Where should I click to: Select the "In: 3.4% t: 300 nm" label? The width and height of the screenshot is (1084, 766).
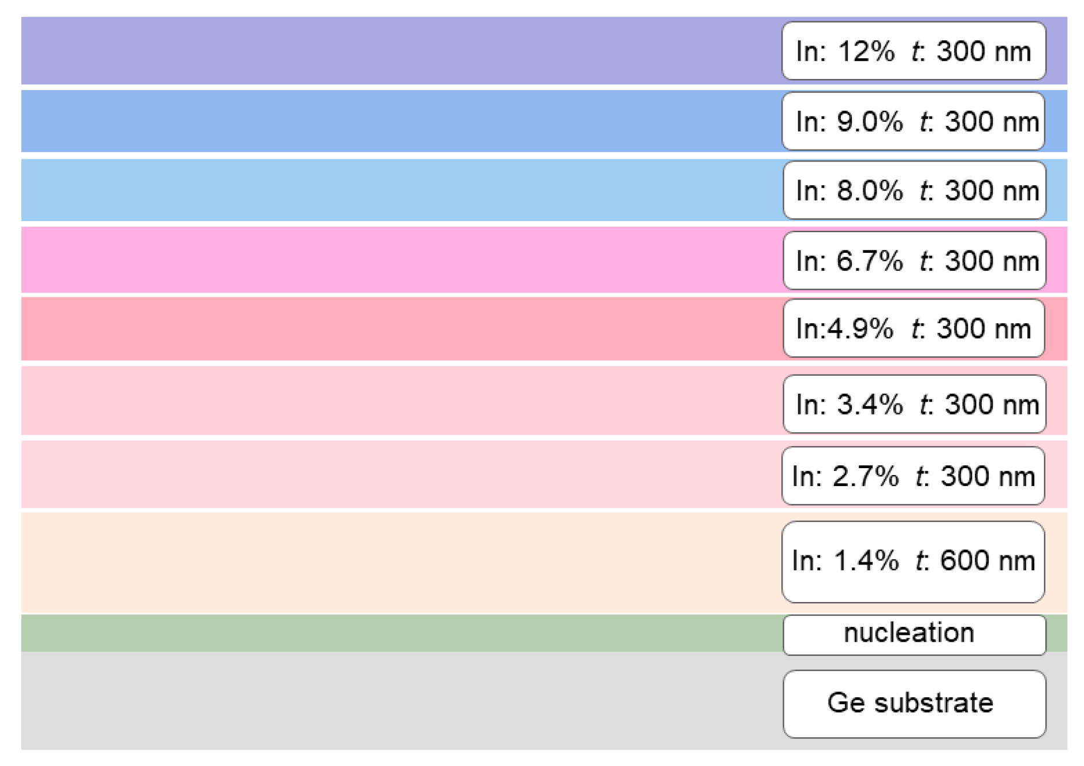pyautogui.click(x=914, y=404)
